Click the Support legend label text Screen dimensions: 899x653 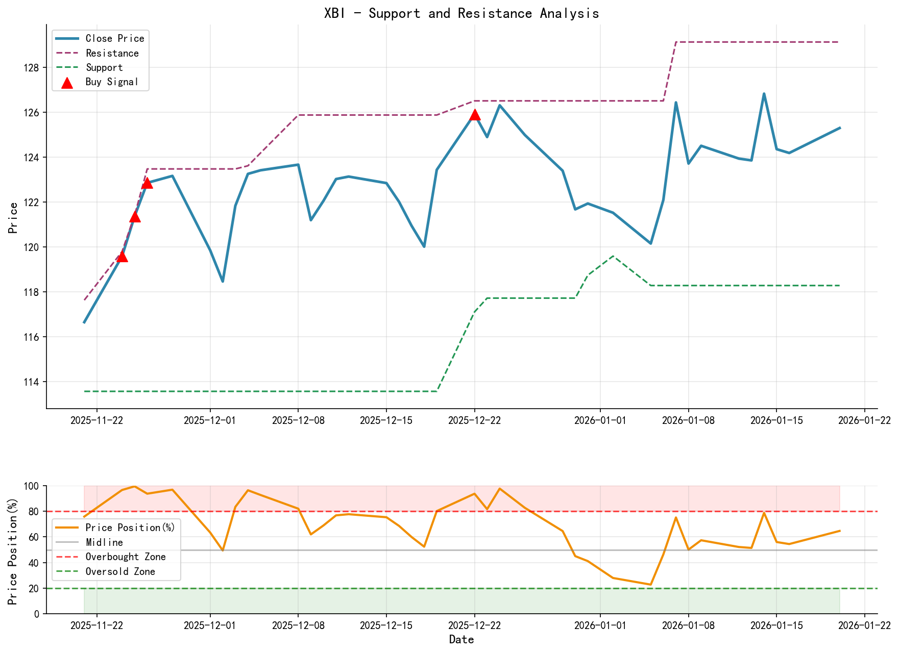[x=104, y=67]
